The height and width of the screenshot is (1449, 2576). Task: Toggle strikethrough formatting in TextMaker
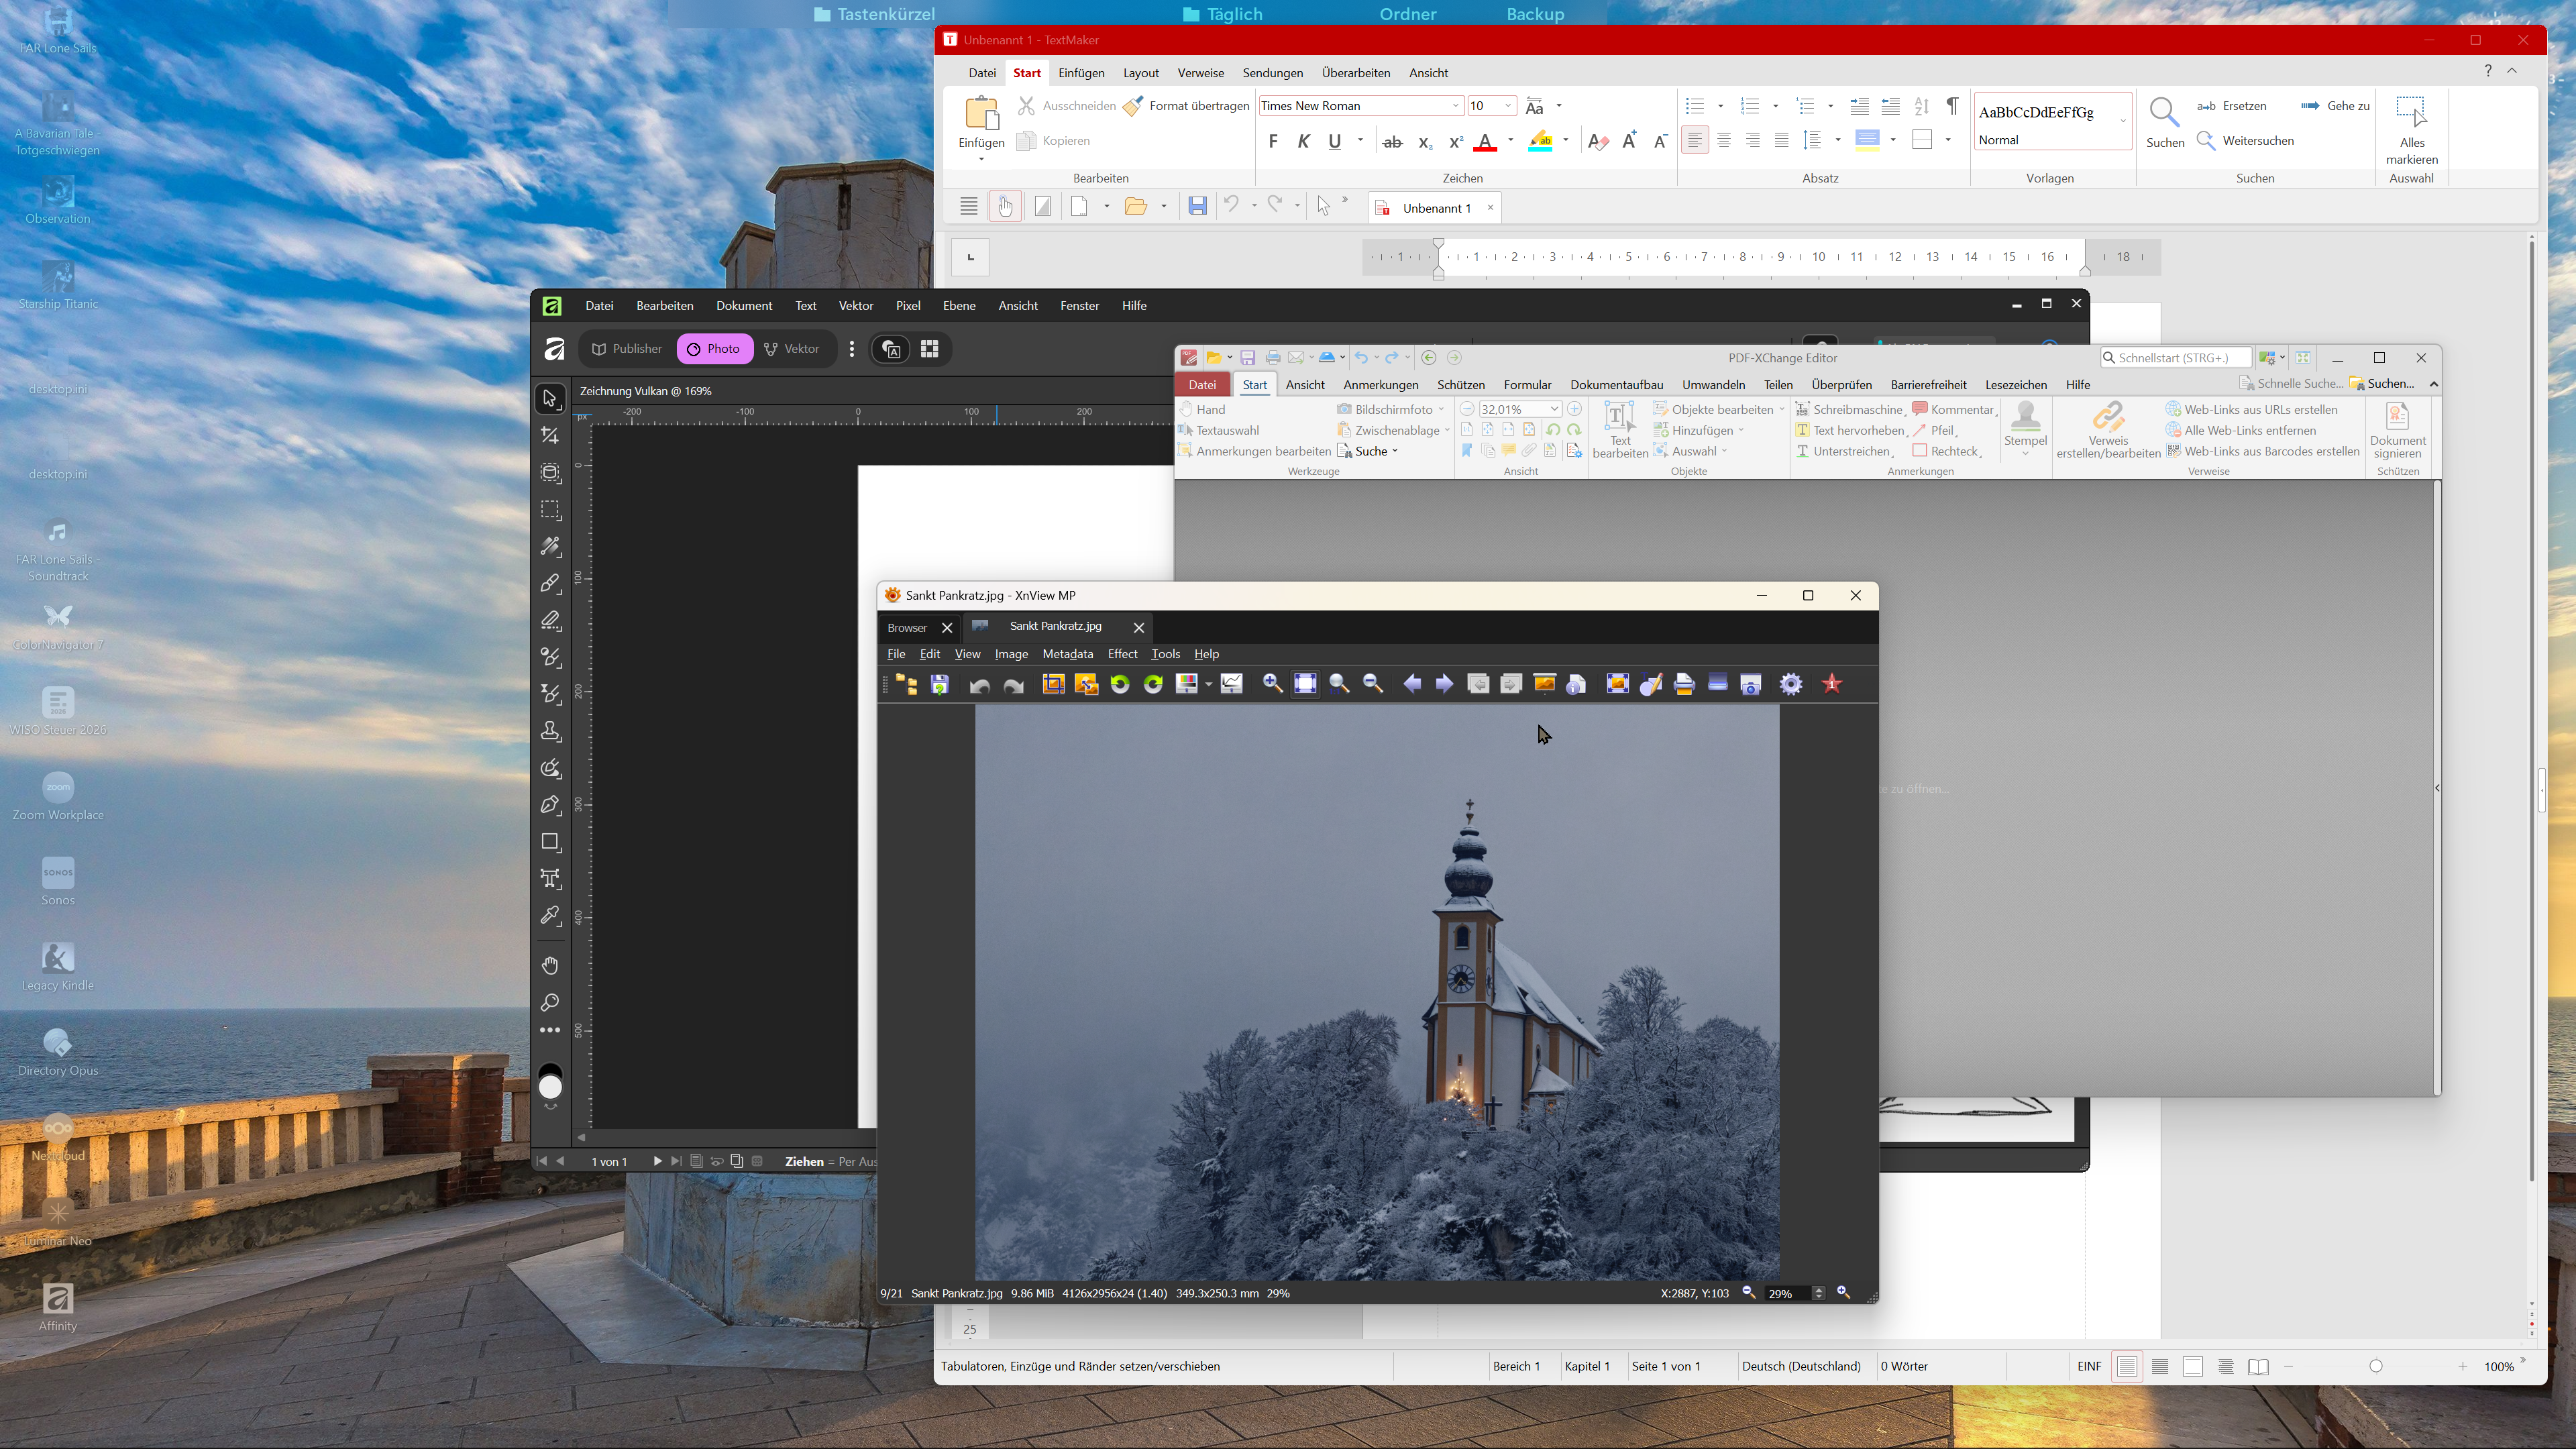click(1392, 142)
